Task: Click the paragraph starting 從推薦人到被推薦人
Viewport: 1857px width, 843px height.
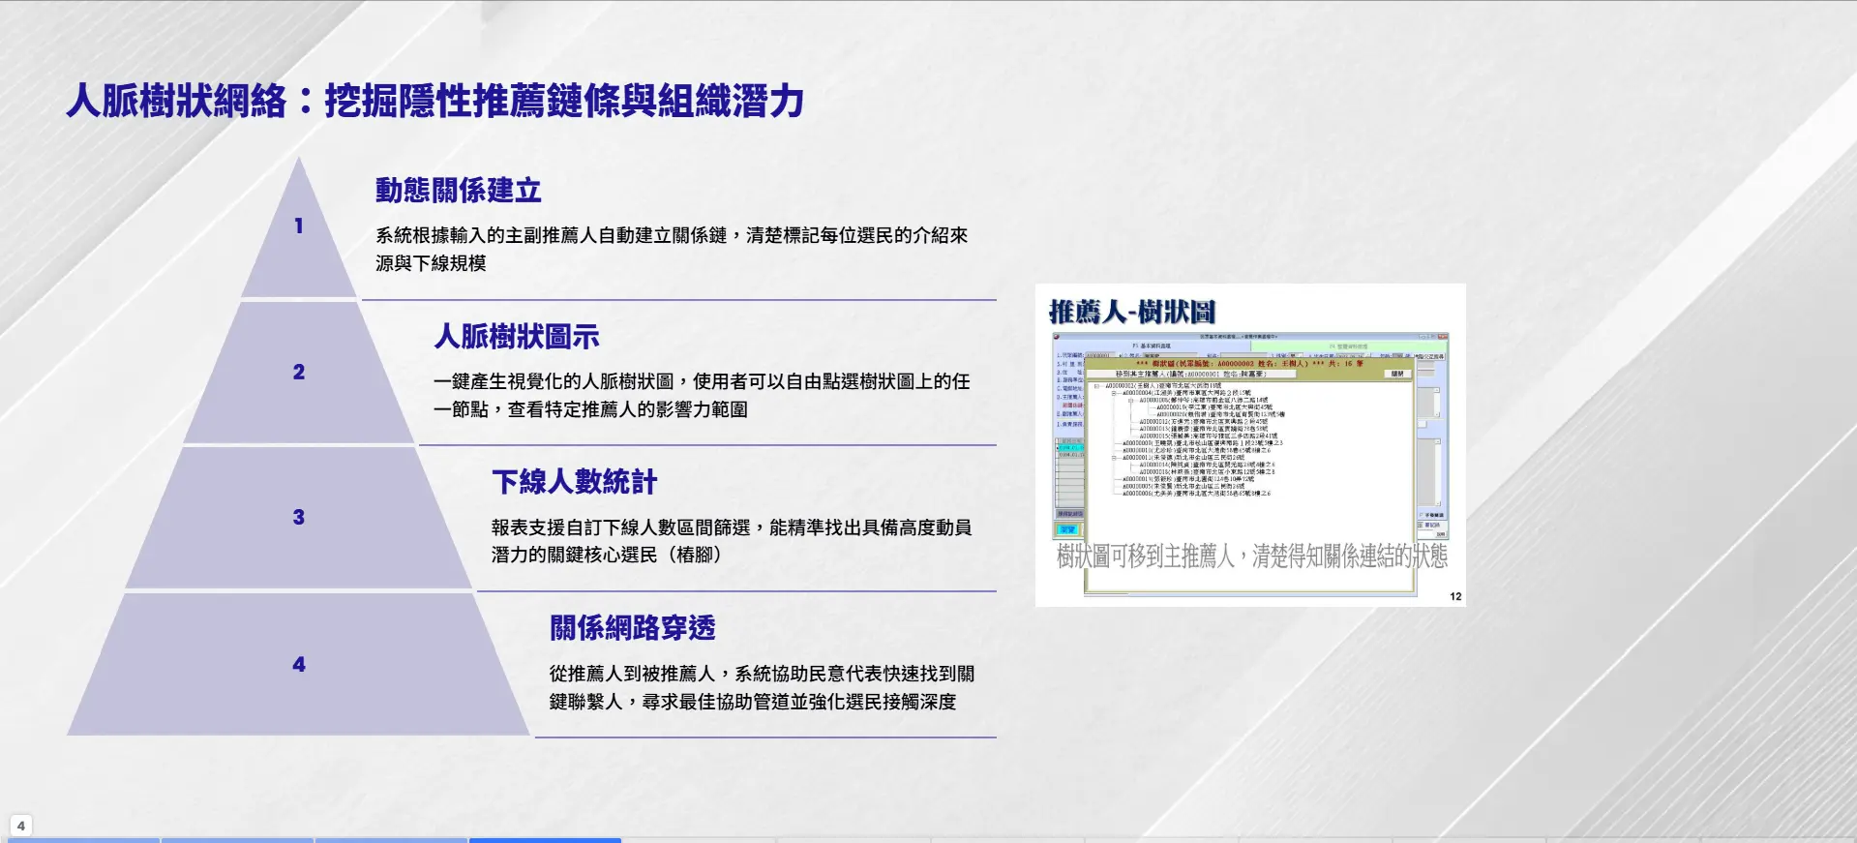Action: point(762,687)
